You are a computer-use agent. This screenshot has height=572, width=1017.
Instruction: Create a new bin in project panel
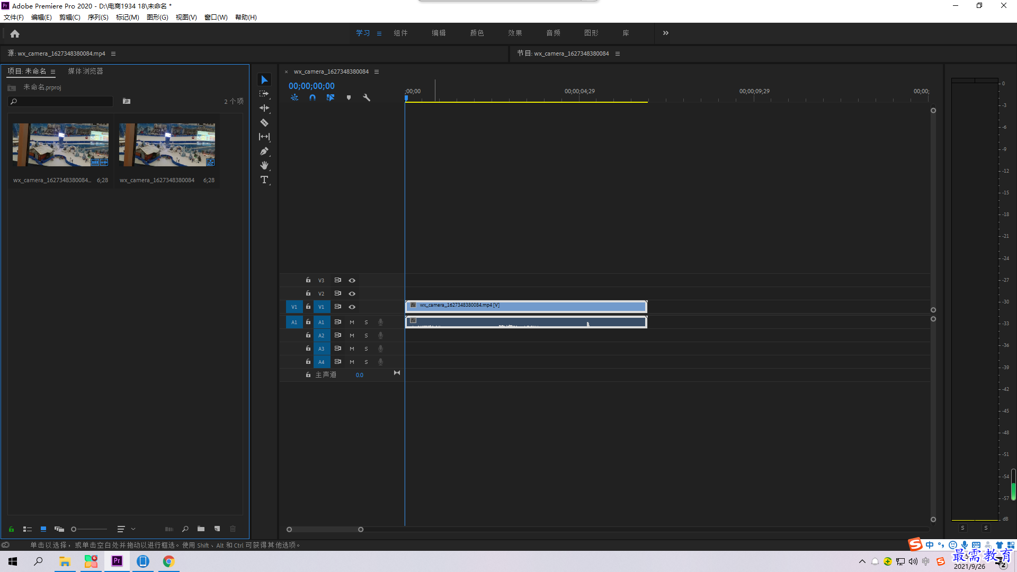tap(201, 529)
